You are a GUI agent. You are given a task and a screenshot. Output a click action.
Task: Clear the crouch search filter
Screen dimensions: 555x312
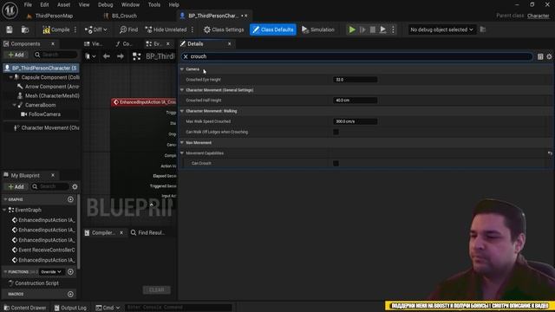click(x=186, y=56)
